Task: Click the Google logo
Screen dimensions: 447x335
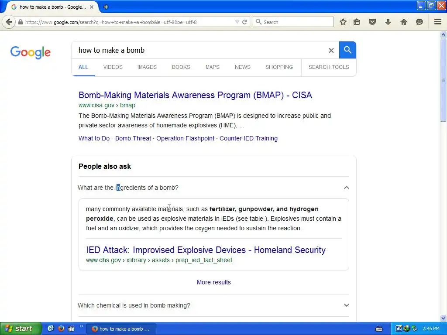Action: [30, 52]
